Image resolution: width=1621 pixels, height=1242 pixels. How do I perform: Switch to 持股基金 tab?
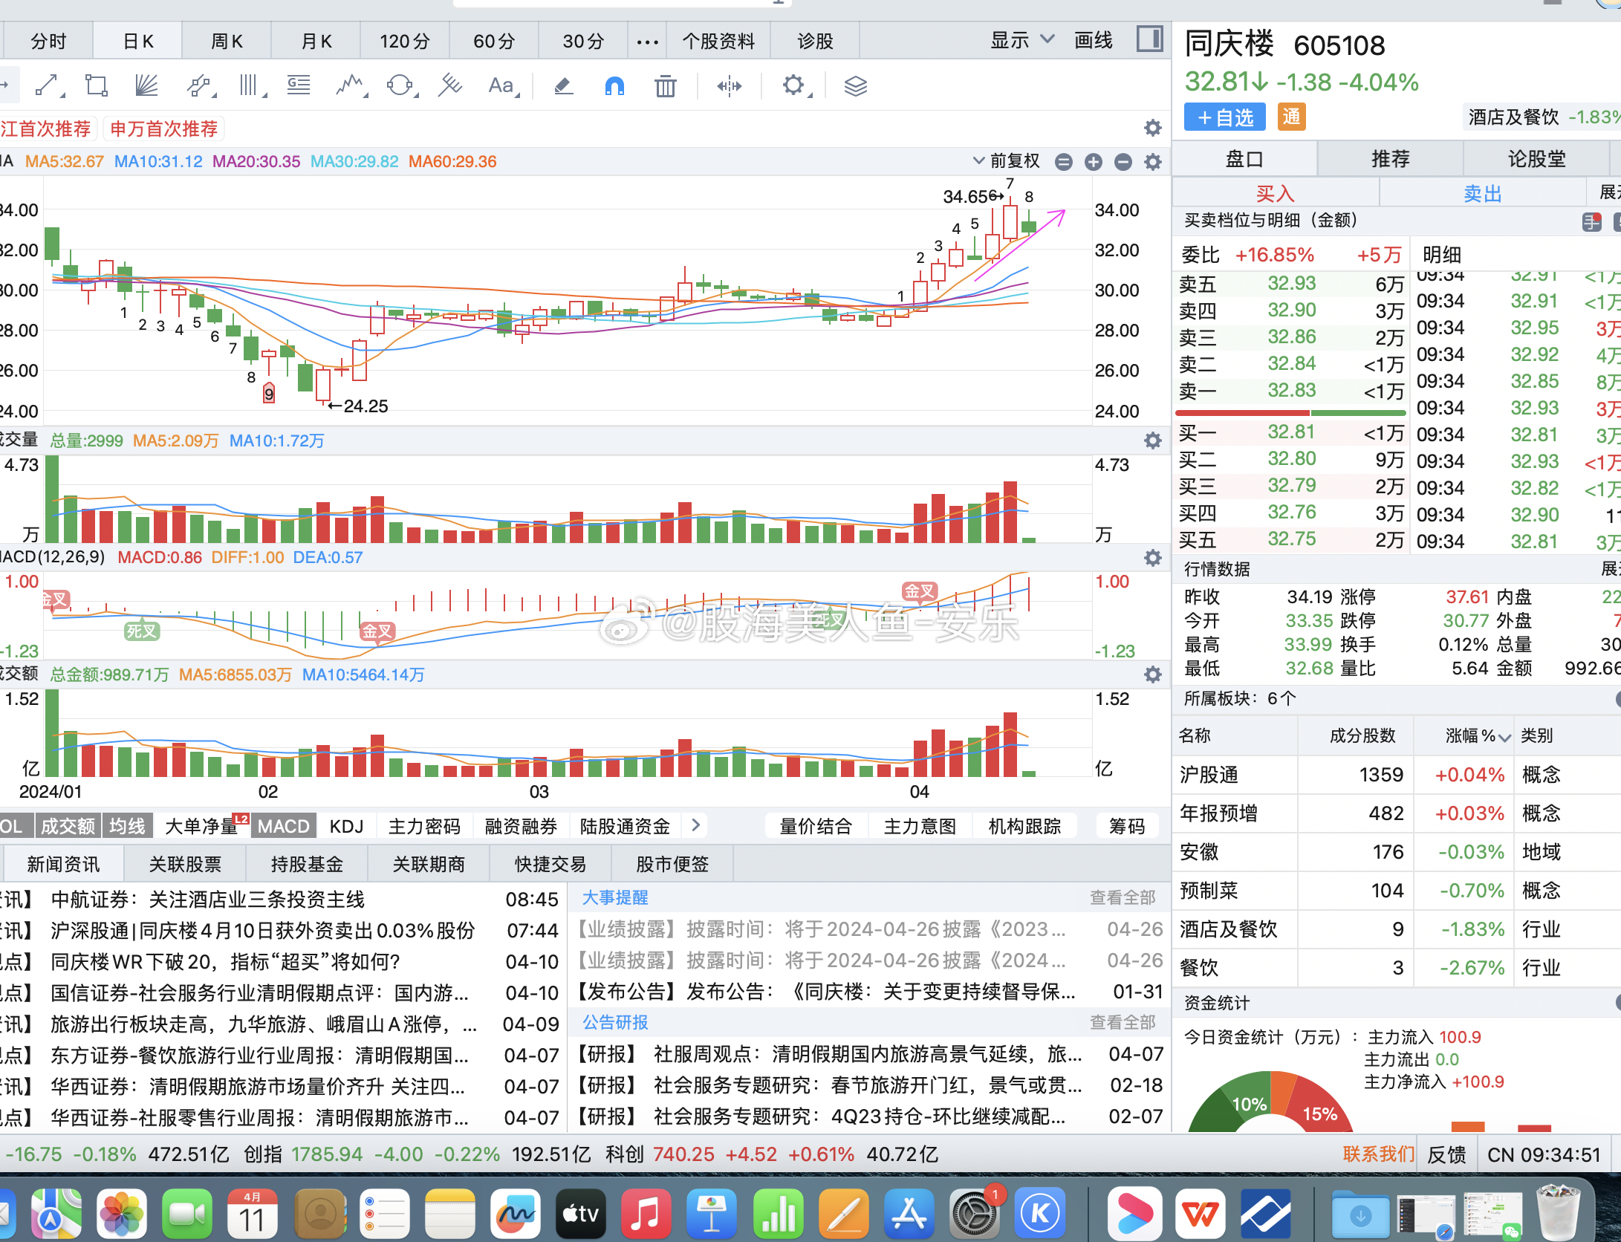[x=307, y=864]
